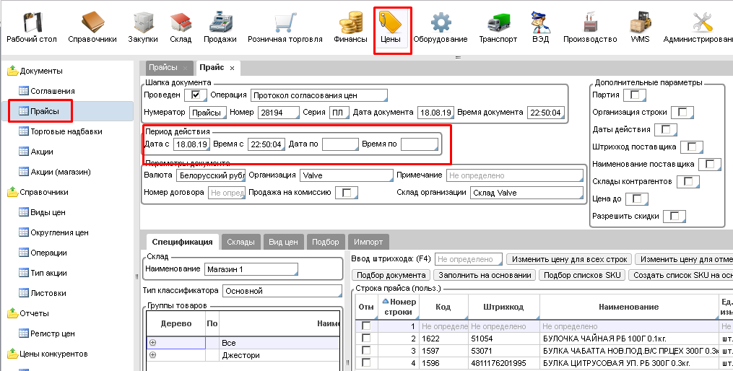This screenshot has width=733, height=371.
Task: Open Оборудование gear icon
Action: [x=440, y=27]
